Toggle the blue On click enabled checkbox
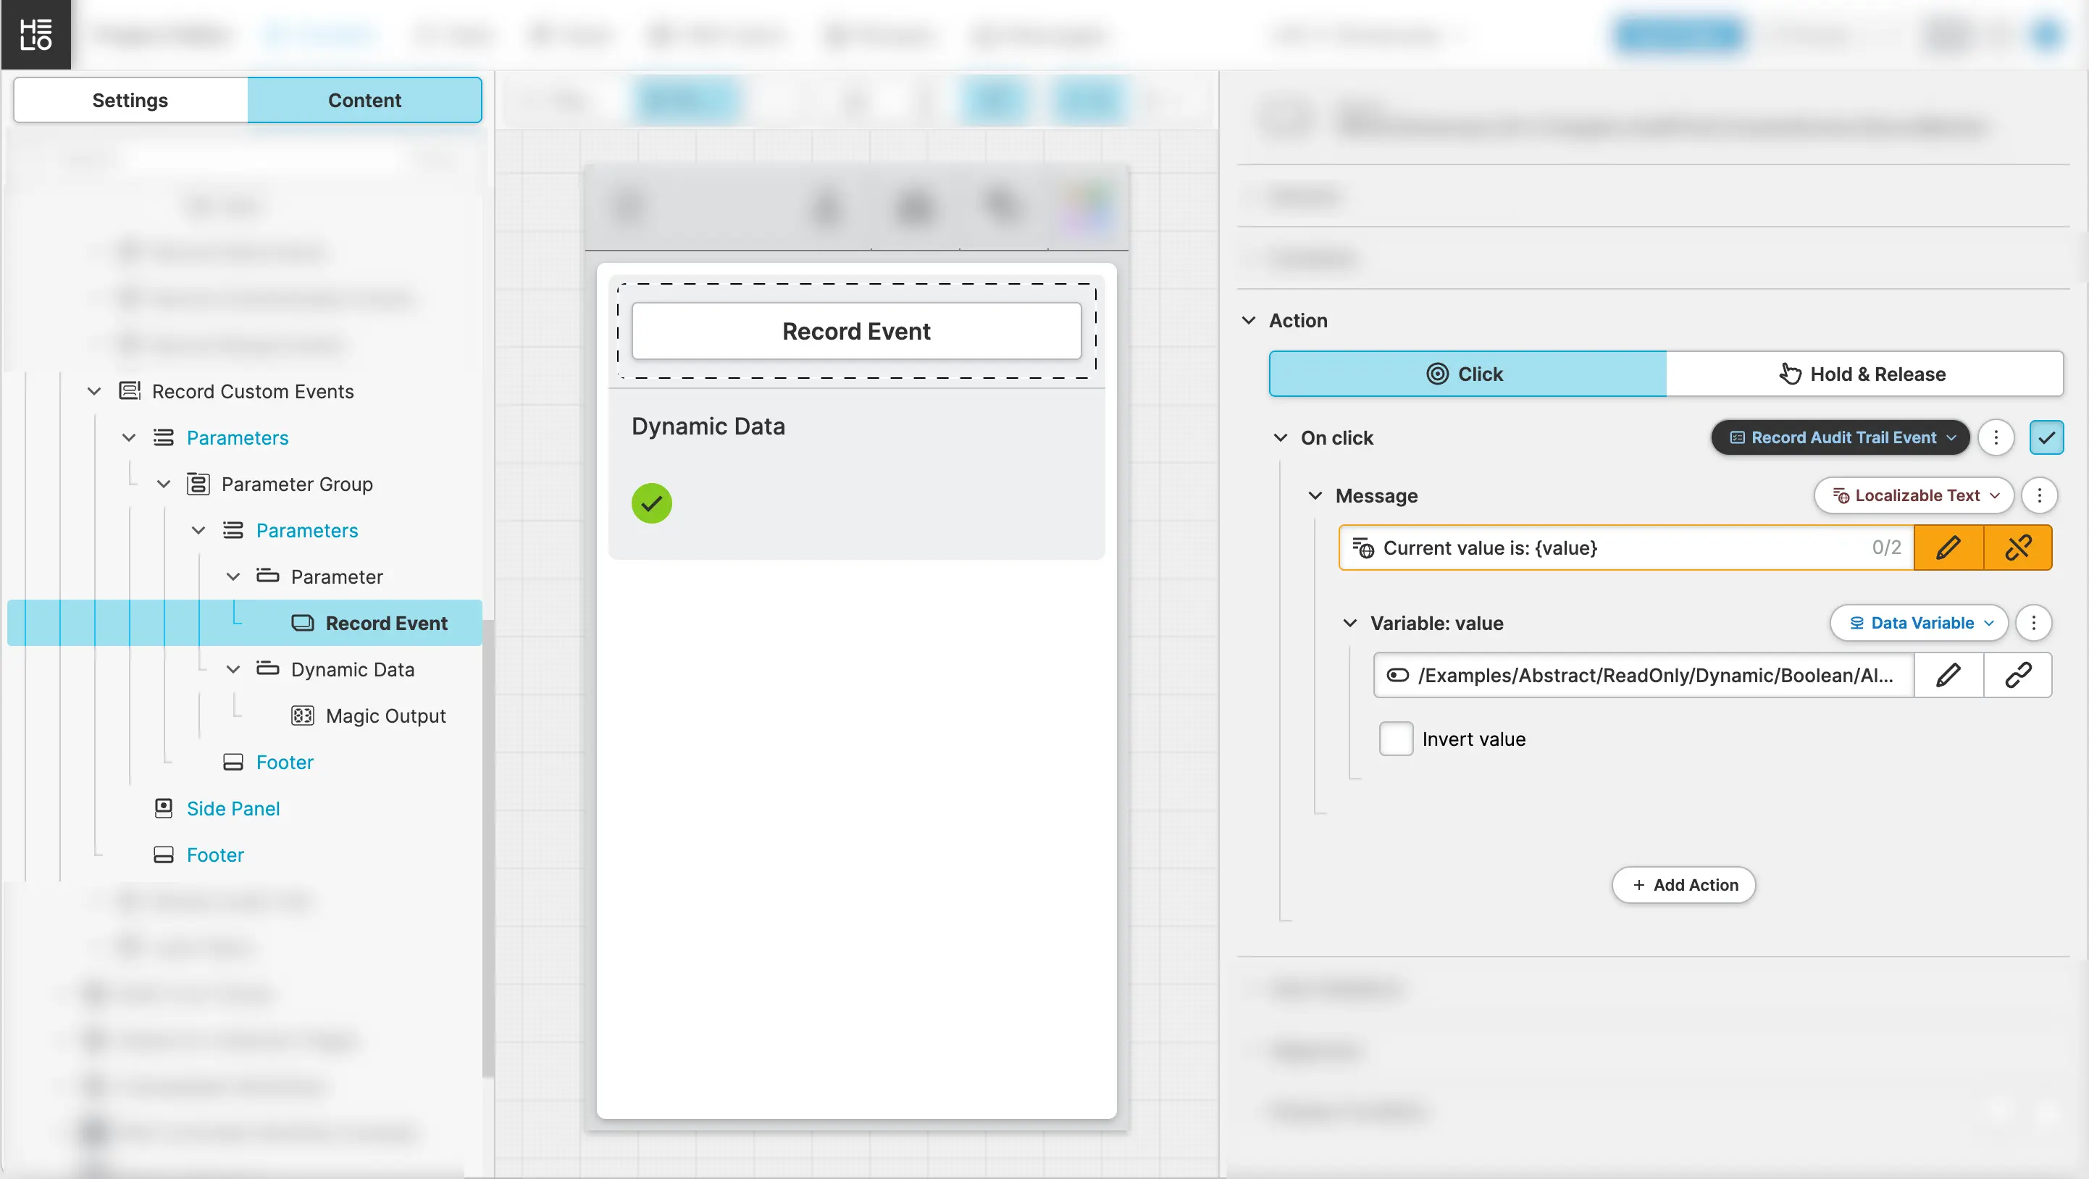 point(2046,438)
